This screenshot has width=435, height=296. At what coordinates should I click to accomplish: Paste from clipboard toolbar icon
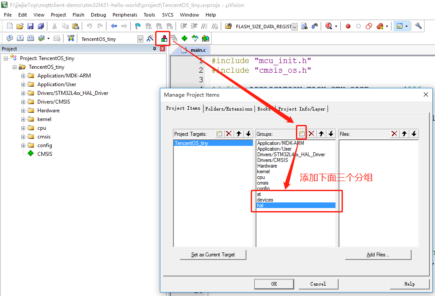pyautogui.click(x=76, y=26)
